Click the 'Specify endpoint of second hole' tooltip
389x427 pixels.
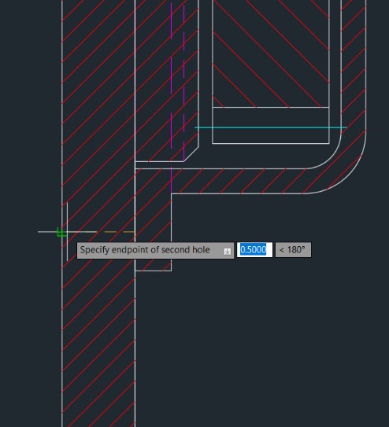155,250
